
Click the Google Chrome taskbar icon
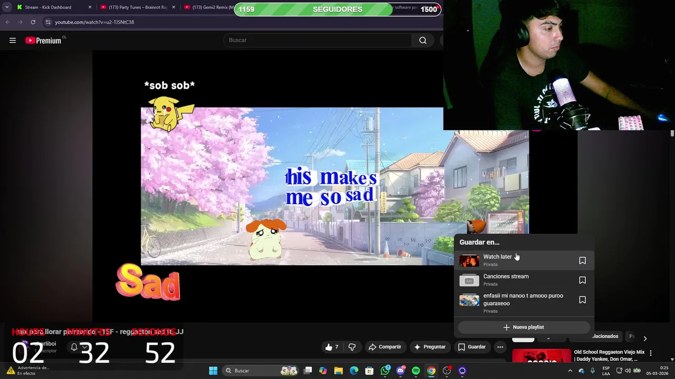(431, 371)
